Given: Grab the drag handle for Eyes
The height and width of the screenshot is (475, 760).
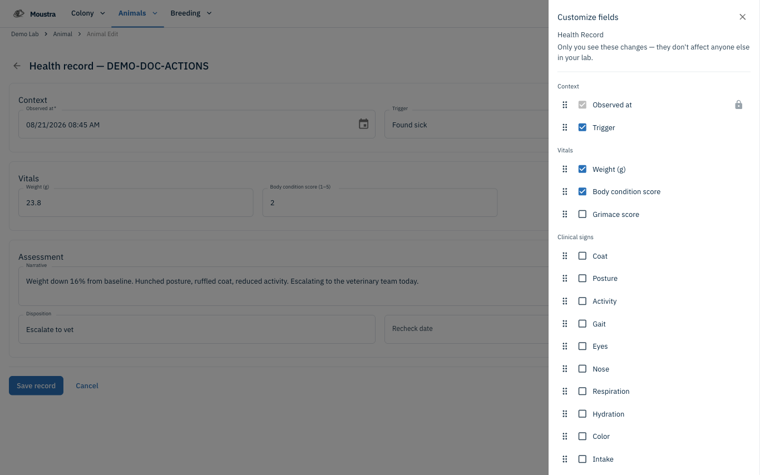Looking at the screenshot, I should (x=565, y=346).
